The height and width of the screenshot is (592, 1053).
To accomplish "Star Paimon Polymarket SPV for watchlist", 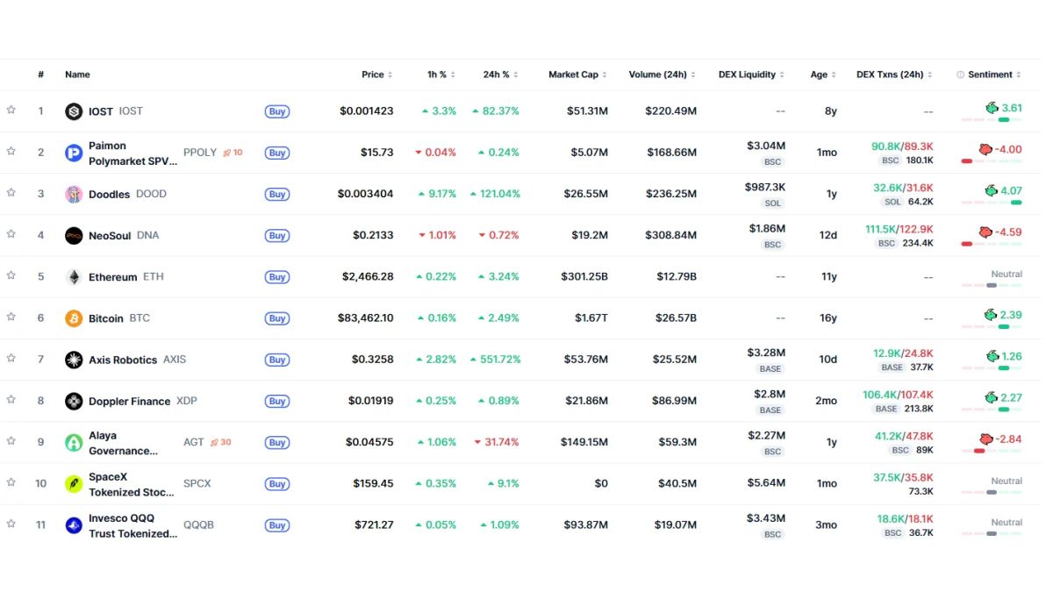I will [11, 151].
